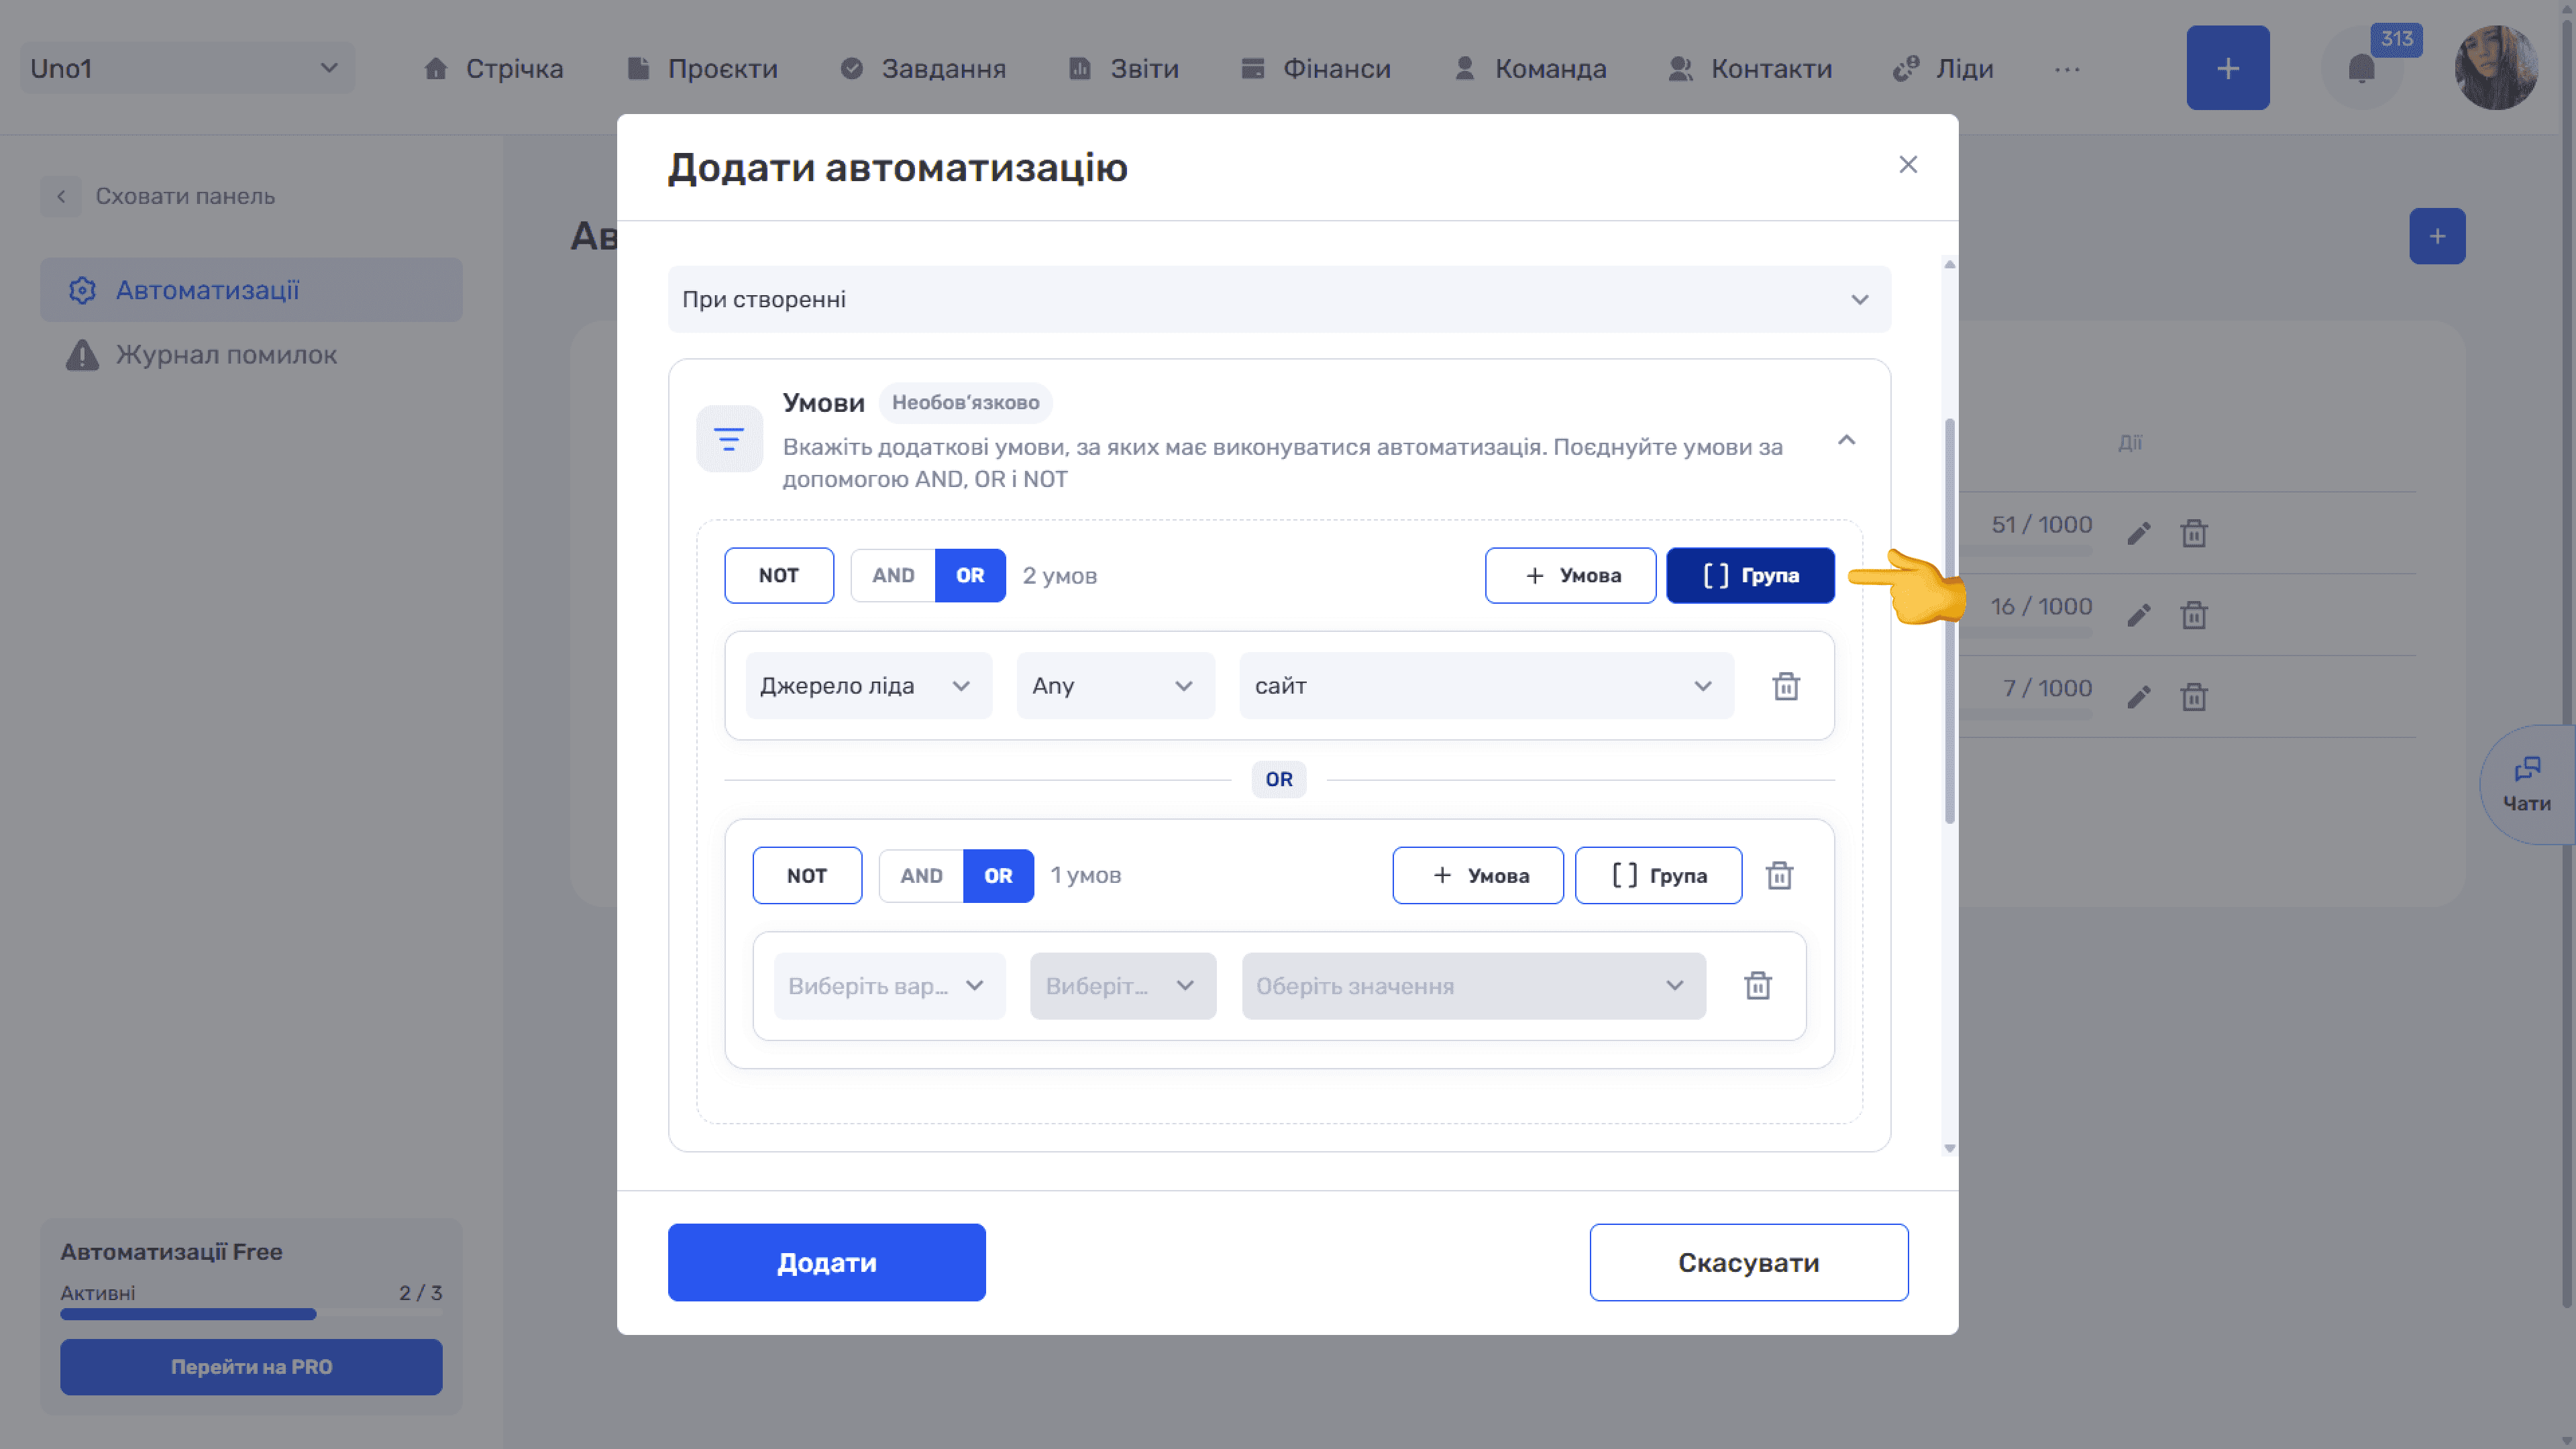The height and width of the screenshot is (1449, 2576).
Task: Open the При створенні trigger dropdown
Action: click(x=1278, y=299)
